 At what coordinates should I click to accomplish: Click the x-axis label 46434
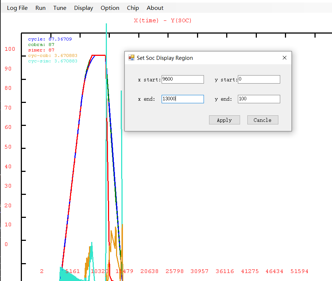pos(274,271)
